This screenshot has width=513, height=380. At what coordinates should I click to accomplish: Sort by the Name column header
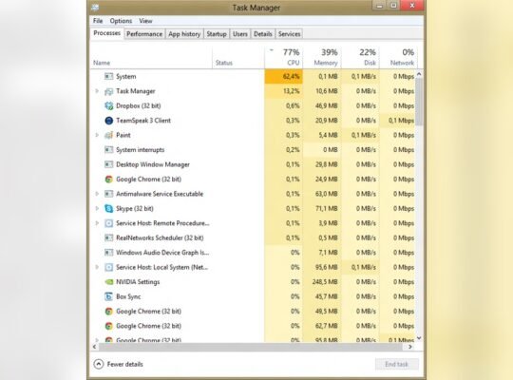150,58
